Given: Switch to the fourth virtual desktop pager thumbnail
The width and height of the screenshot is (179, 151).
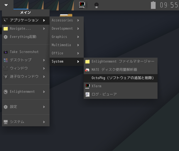Looking at the screenshot, I should click(66, 5).
